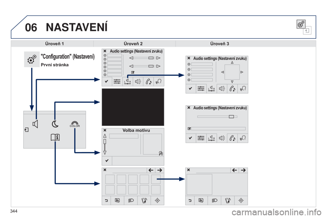Click down arrow below balance square
This screenshot has height=218, width=327.
click(232, 82)
